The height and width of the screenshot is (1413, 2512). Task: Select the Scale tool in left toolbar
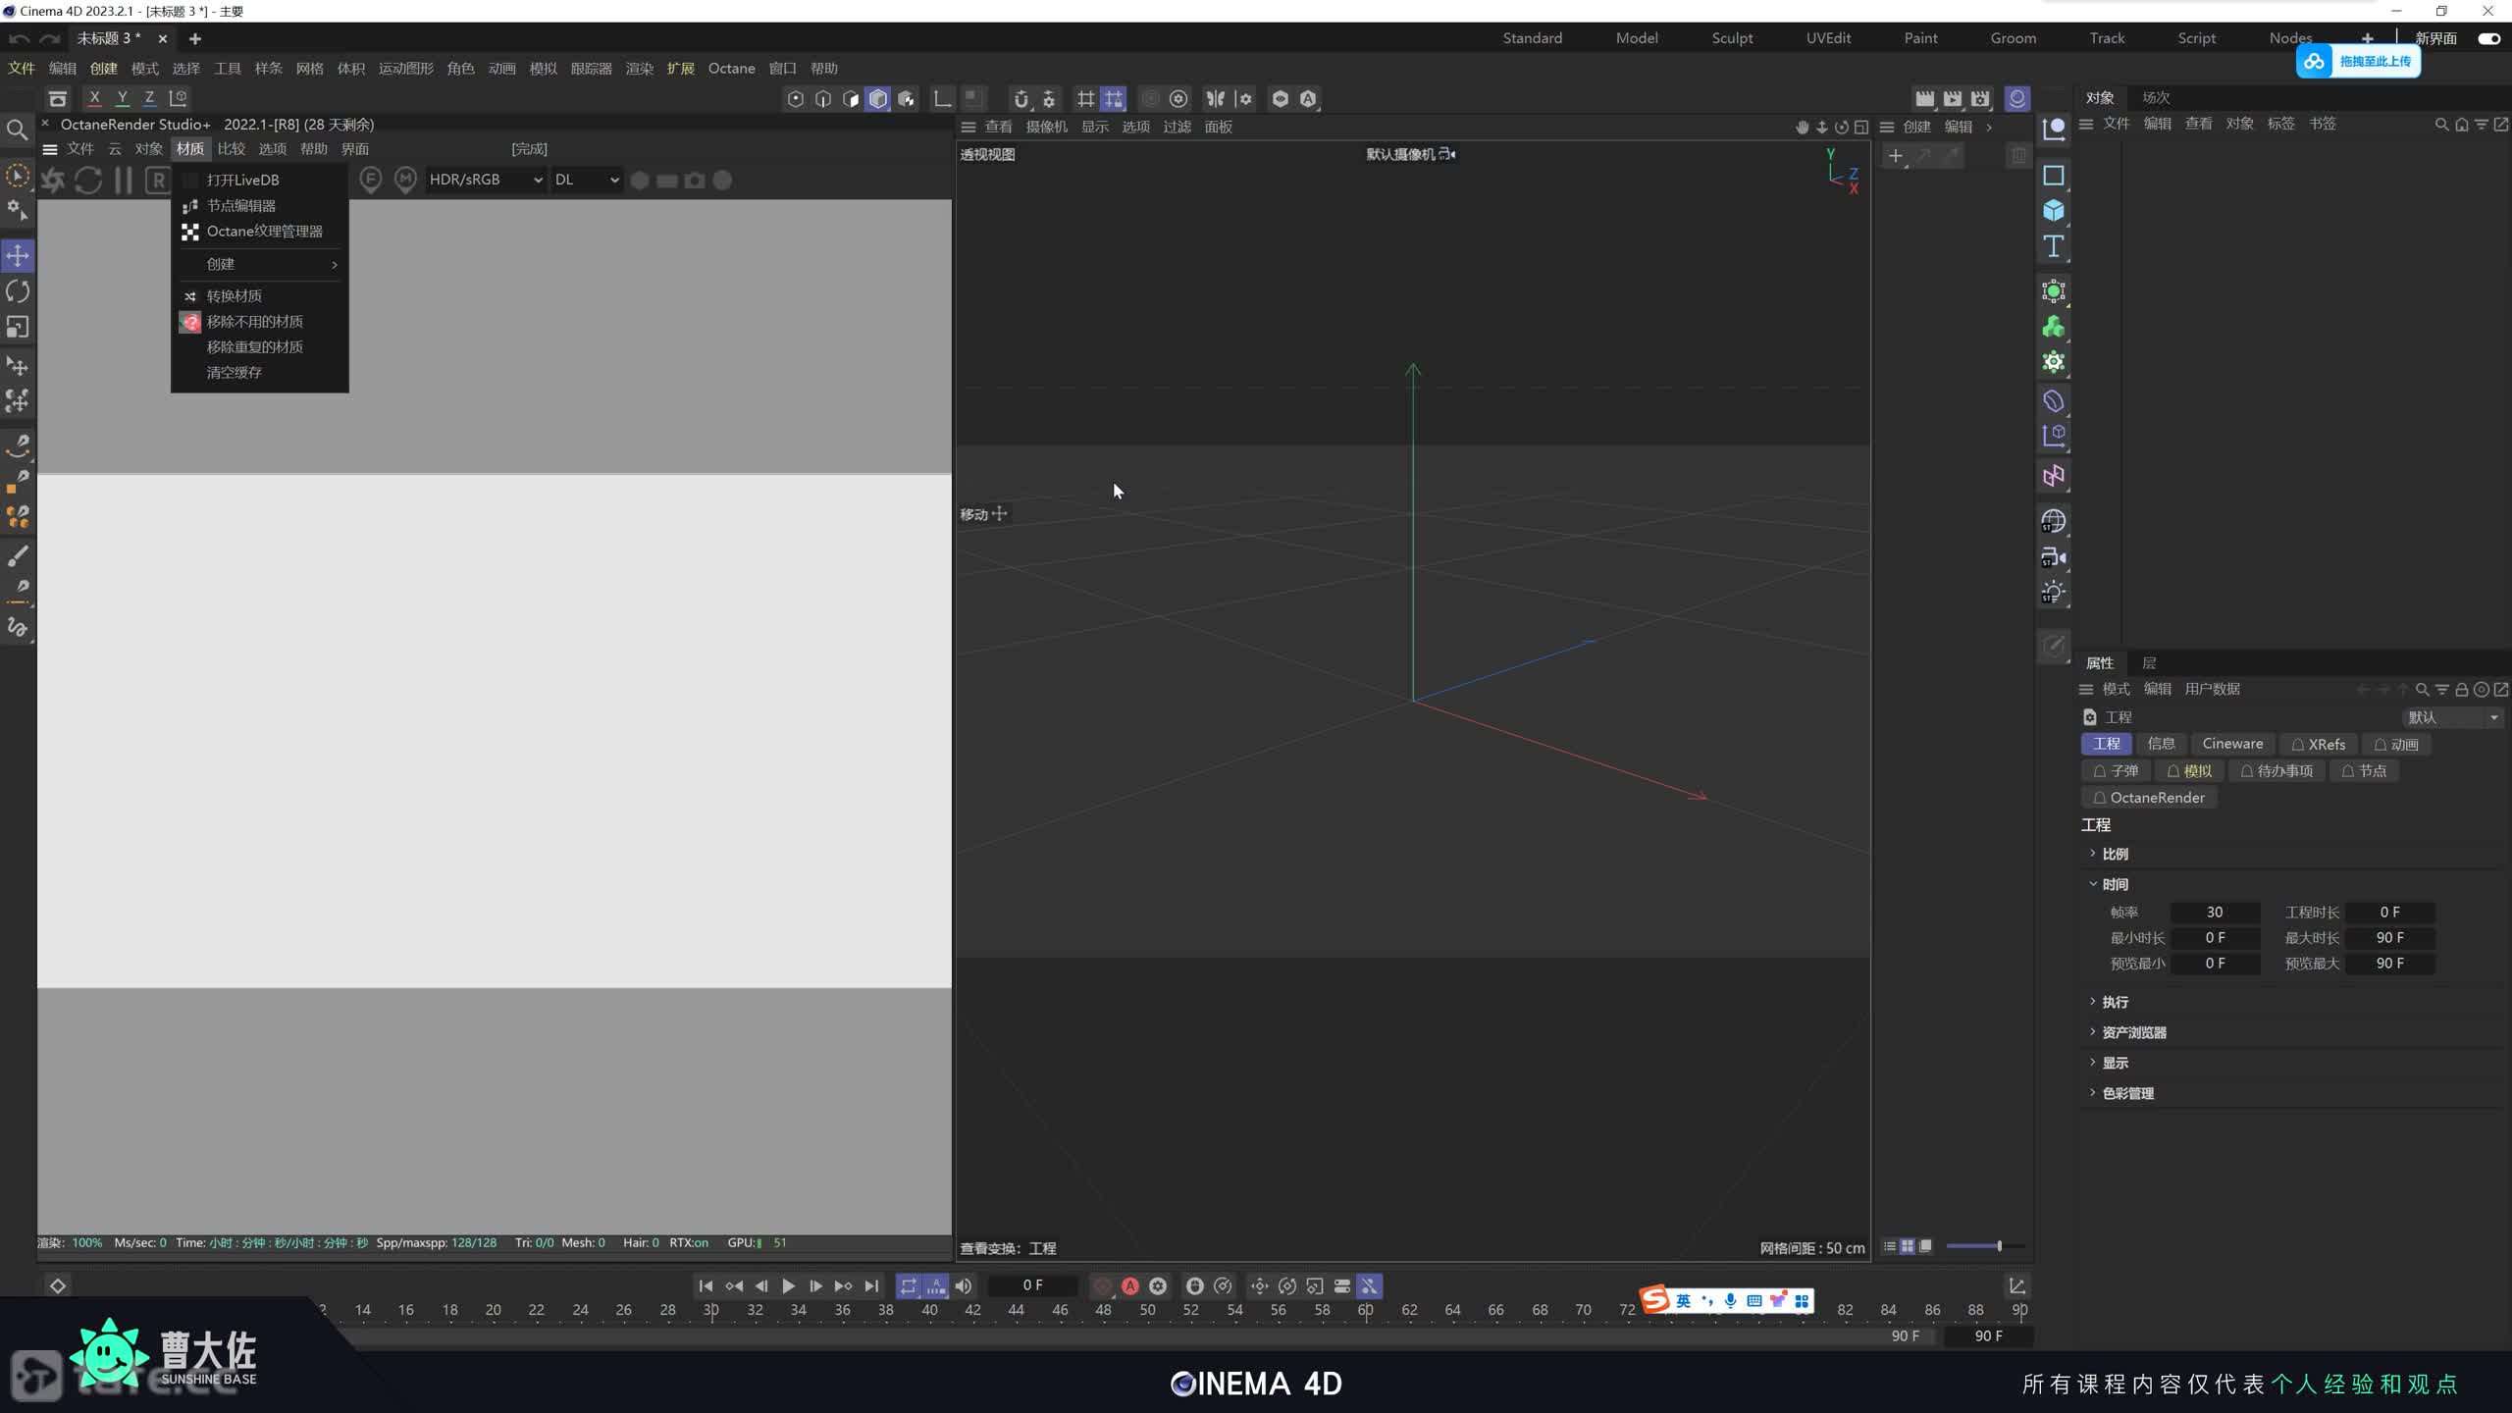click(18, 327)
